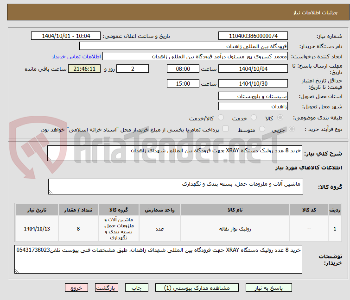350x300 pixels.
Task: Select the متوسط purchase type radio
Action: pyautogui.click(x=262, y=129)
